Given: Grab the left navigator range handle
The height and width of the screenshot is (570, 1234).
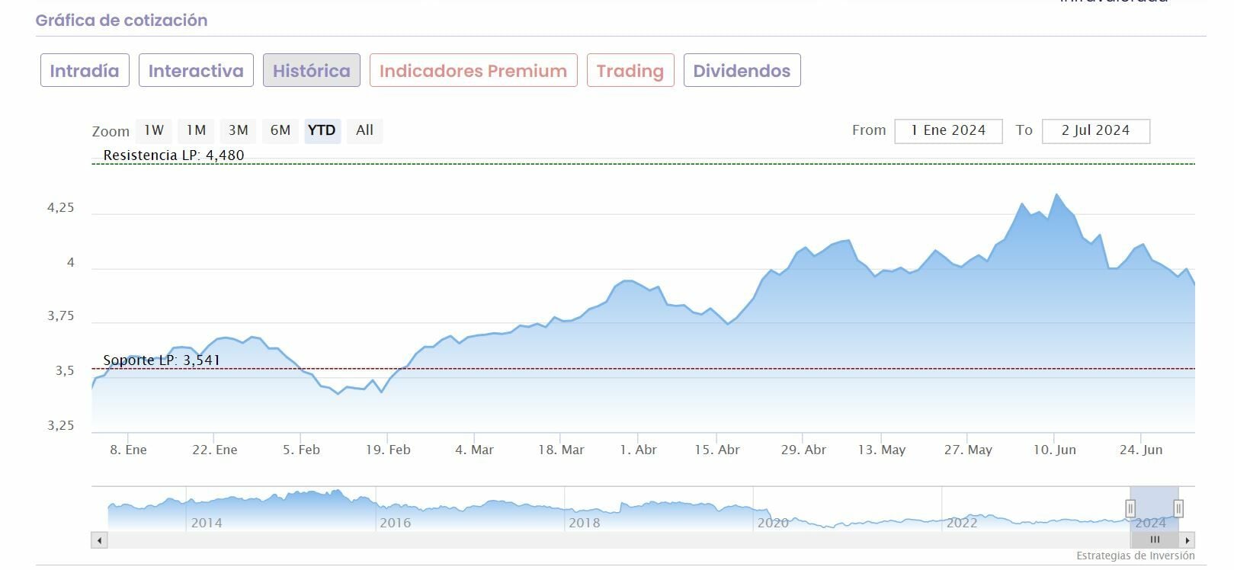Looking at the screenshot, I should point(1130,508).
